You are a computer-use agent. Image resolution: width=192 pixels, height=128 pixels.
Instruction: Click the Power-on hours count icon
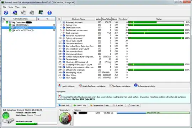pyautogui.click(x=64, y=35)
